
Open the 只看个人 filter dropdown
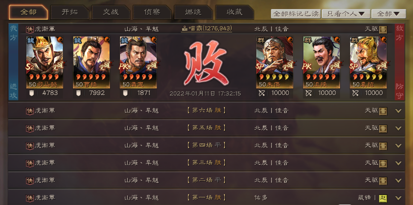click(346, 14)
